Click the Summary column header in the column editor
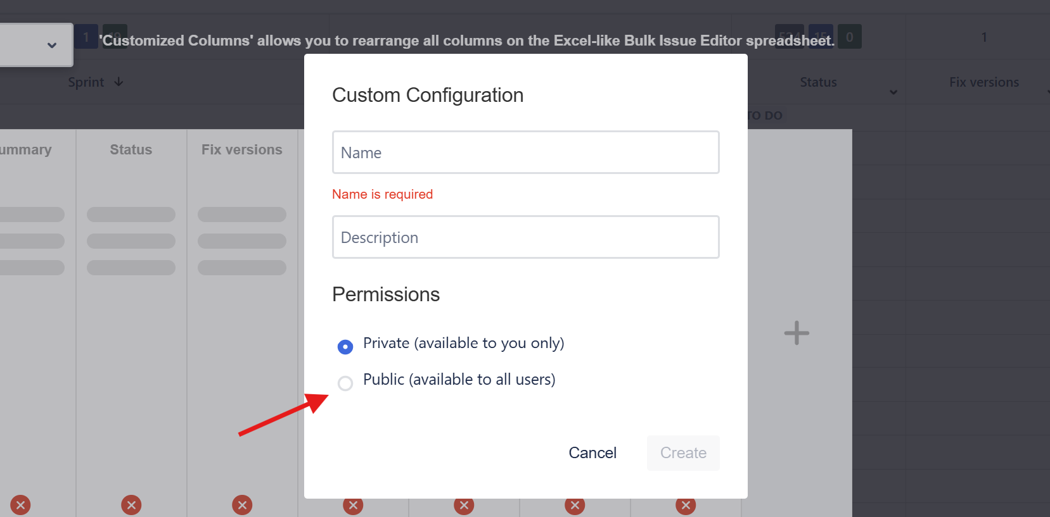The height and width of the screenshot is (517, 1050). pos(25,150)
